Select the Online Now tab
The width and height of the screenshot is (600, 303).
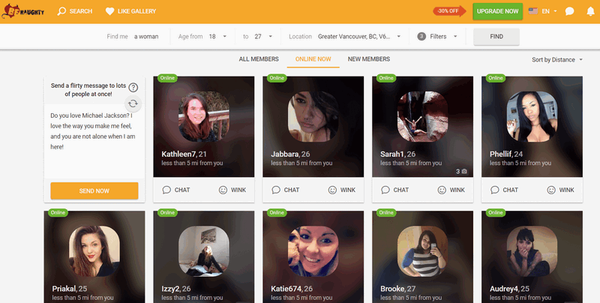point(313,59)
